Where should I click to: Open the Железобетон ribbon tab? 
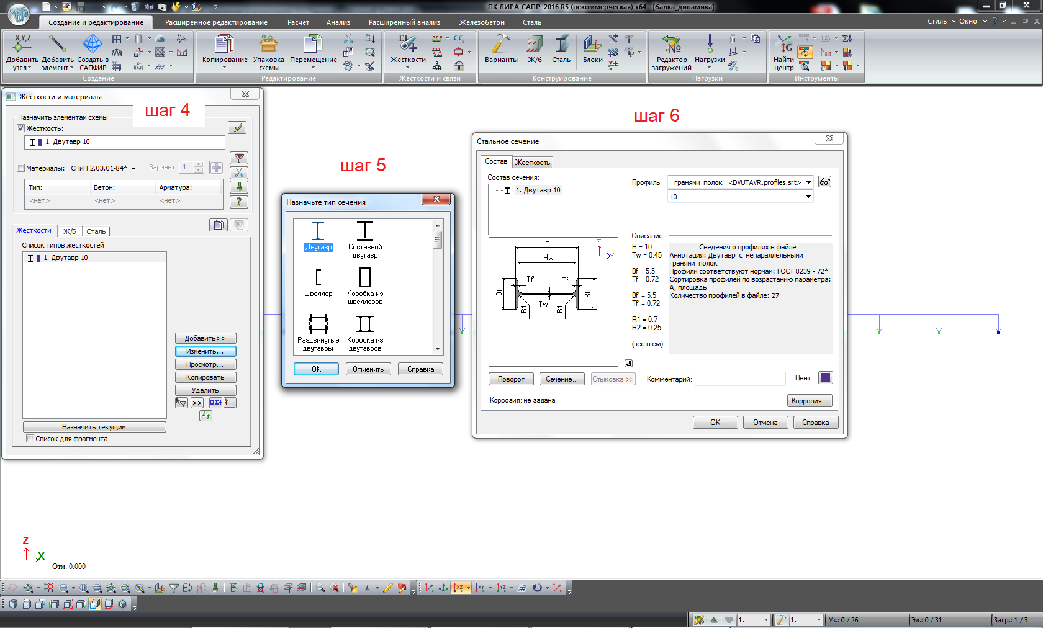click(482, 22)
